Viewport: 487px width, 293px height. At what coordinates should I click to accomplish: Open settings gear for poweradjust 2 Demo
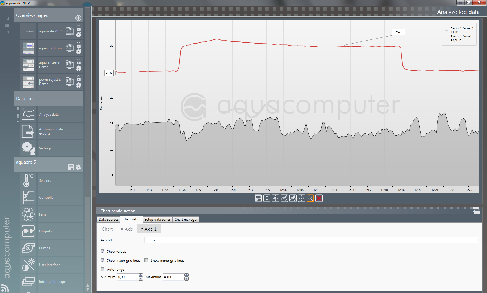click(x=79, y=85)
